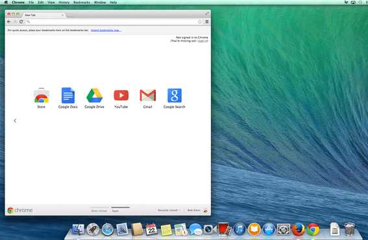Image resolution: width=368 pixels, height=240 pixels.
Task: Open the Chrome hamburger menu
Action: pyautogui.click(x=207, y=21)
